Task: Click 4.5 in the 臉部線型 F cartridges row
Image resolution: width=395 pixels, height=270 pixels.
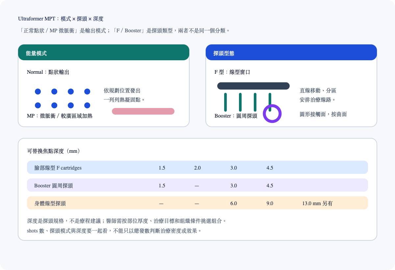Action: [270, 168]
